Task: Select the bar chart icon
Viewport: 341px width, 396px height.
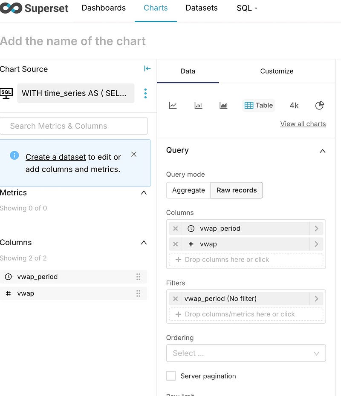Action: 198,106
